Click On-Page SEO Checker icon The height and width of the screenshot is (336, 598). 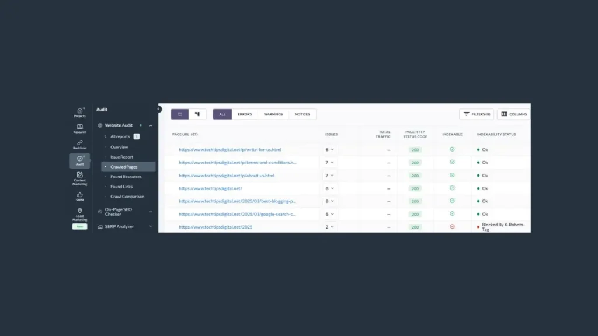100,212
